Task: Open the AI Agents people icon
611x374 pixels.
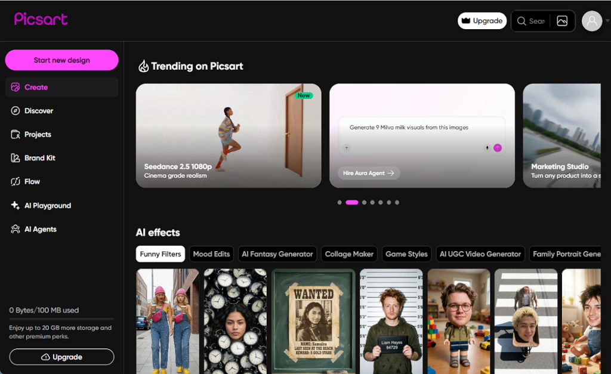Action: point(15,229)
